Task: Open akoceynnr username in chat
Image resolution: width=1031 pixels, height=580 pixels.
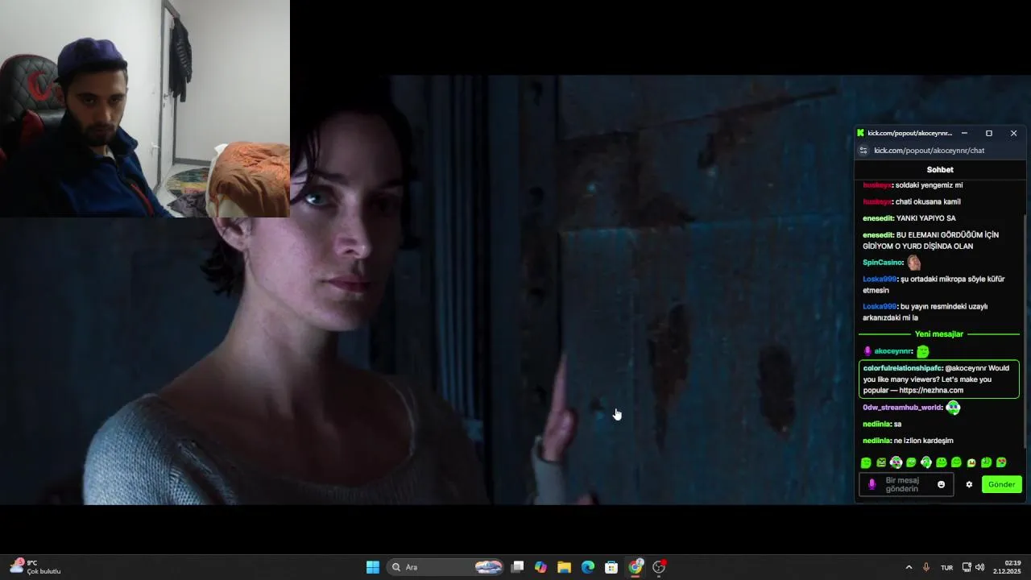Action: (x=893, y=351)
